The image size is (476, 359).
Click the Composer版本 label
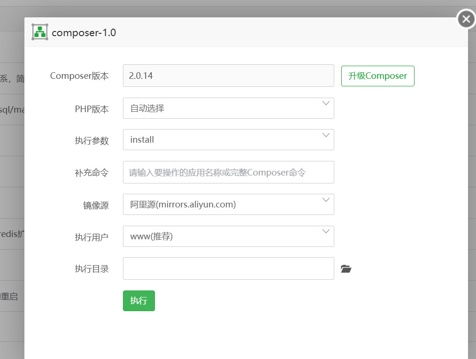[x=79, y=76]
